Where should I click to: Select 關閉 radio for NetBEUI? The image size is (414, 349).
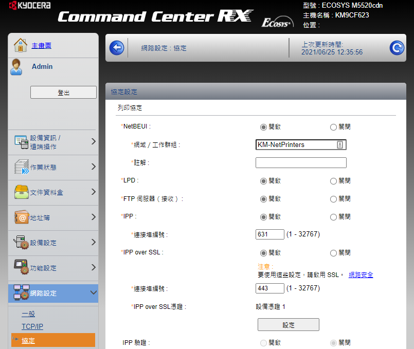pyautogui.click(x=333, y=127)
